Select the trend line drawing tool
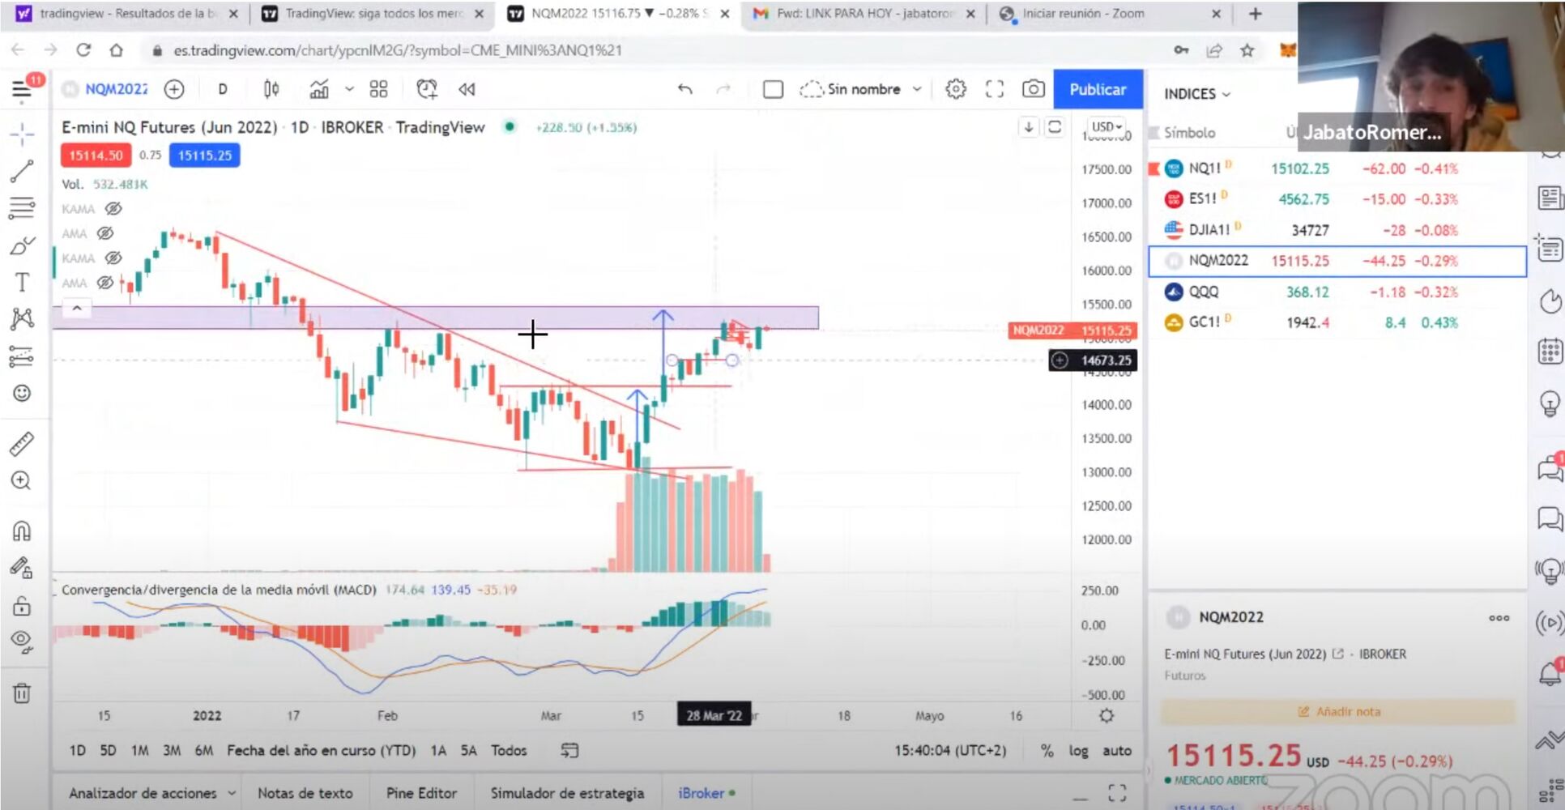 click(22, 172)
